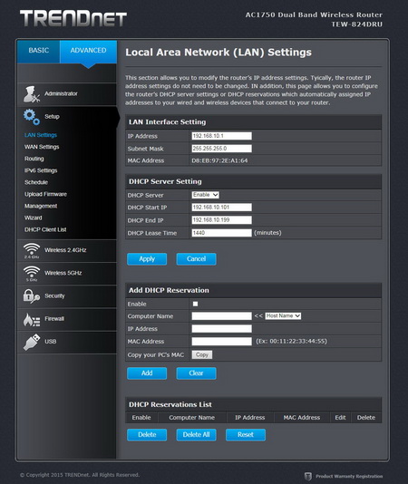This screenshot has height=484, width=408.
Task: Apply the LAN settings
Action: click(x=147, y=259)
